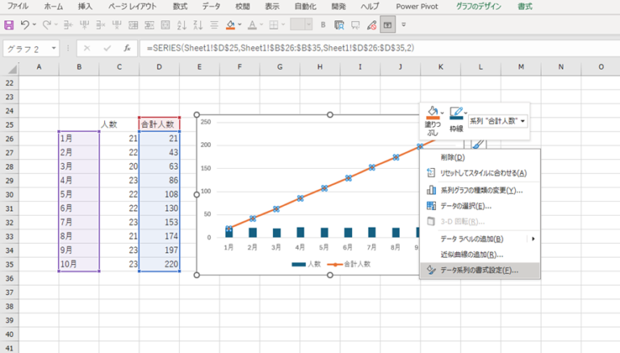Open the font color dropdown arrow
This screenshot has width=620, height=353.
[x=262, y=25]
